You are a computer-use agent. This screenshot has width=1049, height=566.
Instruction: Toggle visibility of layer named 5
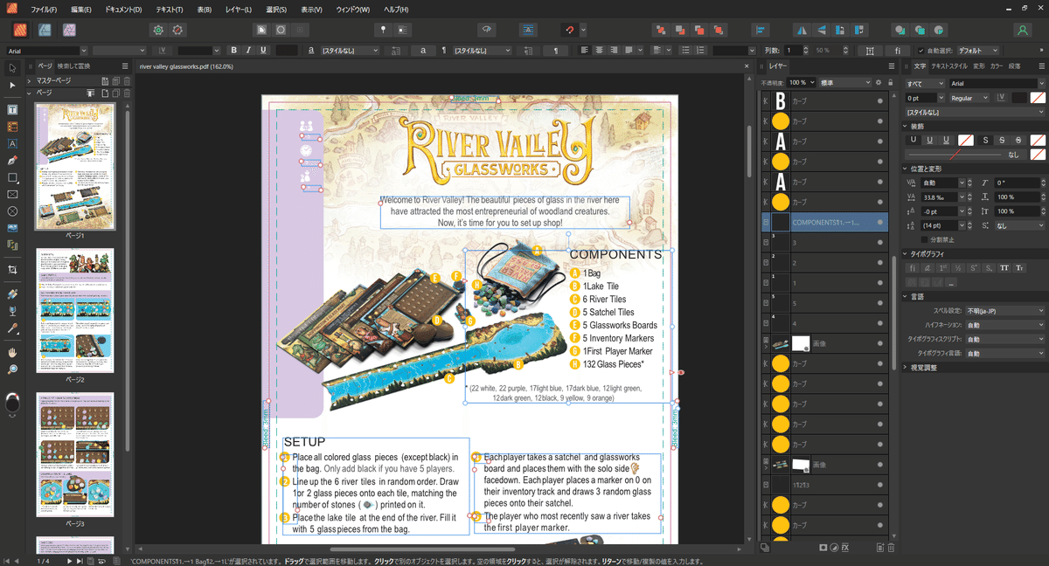(879, 303)
